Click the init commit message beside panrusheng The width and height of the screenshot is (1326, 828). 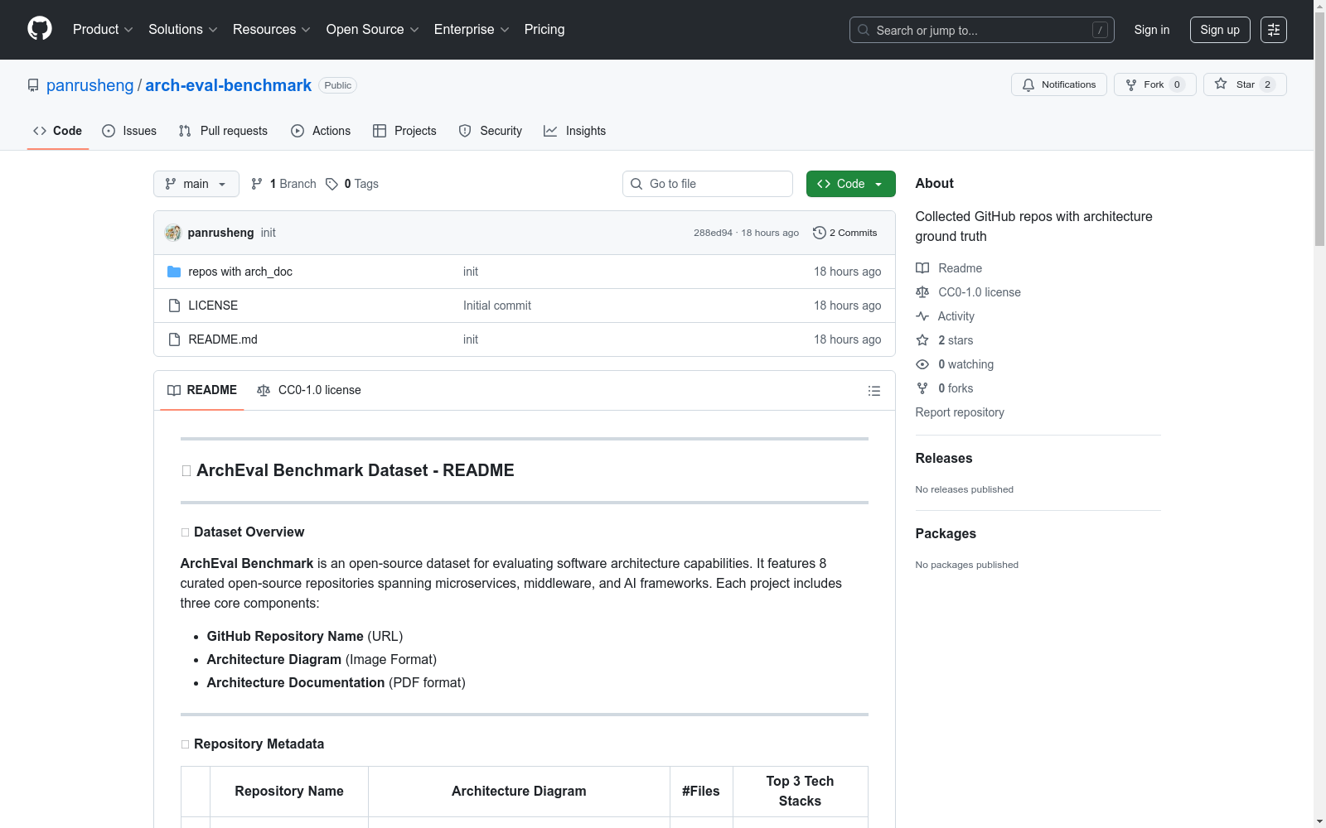tap(268, 233)
